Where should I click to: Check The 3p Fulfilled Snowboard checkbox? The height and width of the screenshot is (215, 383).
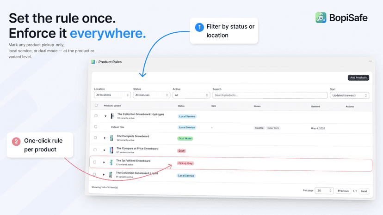pos(95,162)
